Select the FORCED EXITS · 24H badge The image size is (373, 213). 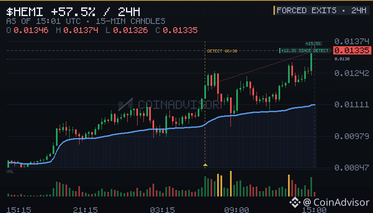coord(322,10)
